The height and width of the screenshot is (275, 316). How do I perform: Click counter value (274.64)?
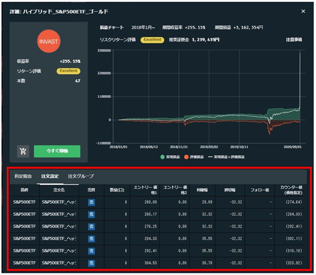pyautogui.click(x=294, y=202)
